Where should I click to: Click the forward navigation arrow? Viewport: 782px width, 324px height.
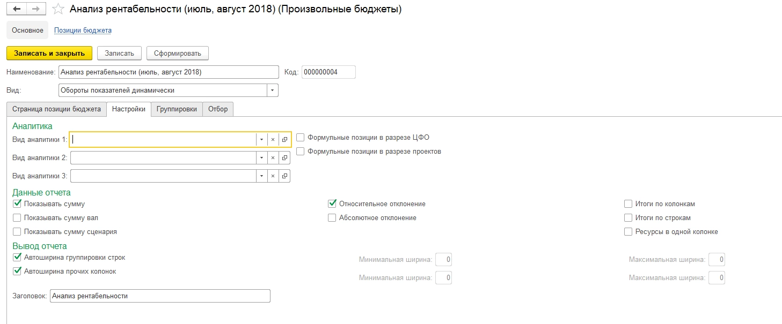36,9
